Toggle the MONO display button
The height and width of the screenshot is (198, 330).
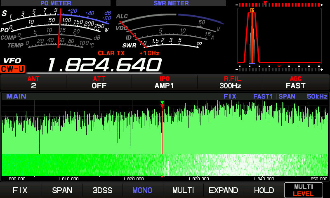pyautogui.click(x=142, y=190)
